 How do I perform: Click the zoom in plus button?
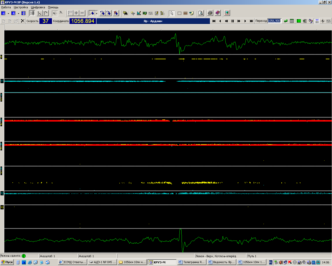tap(76, 13)
